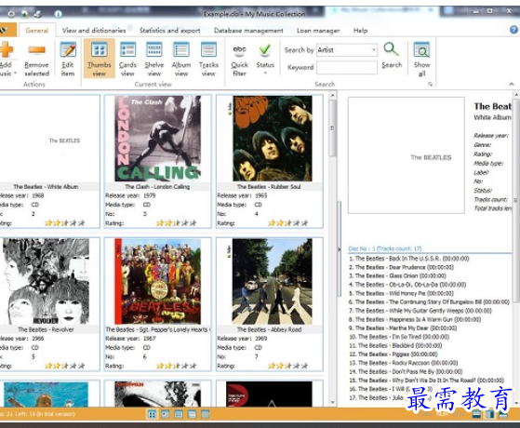The width and height of the screenshot is (520, 428).
Task: Click the blue help question icon
Action: tap(513, 30)
